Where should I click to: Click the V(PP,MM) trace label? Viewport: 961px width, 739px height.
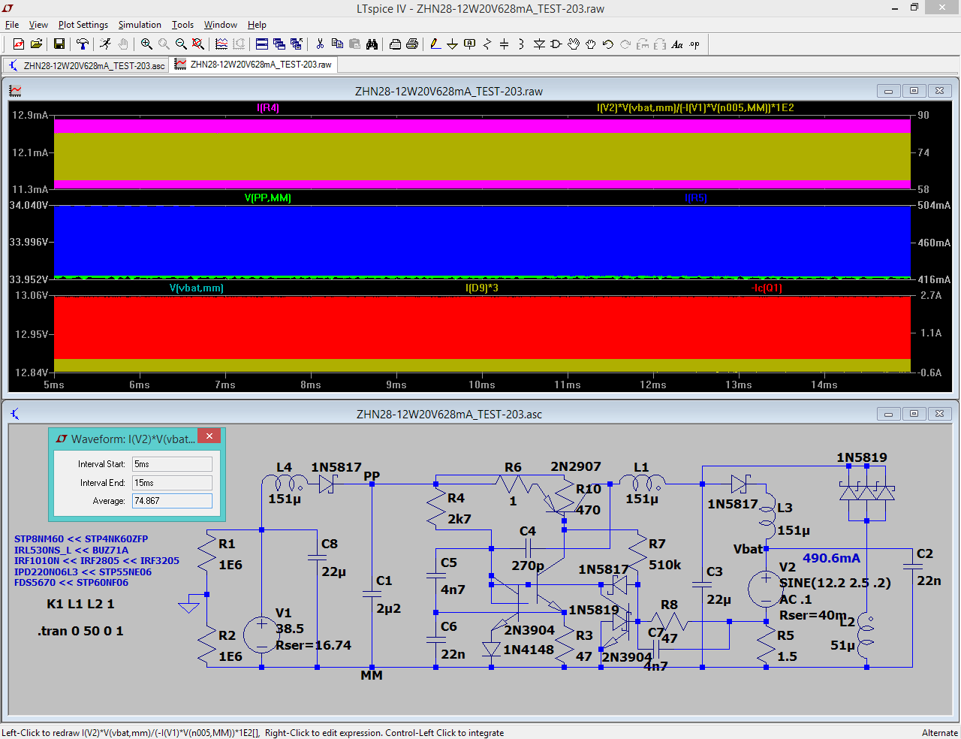268,198
